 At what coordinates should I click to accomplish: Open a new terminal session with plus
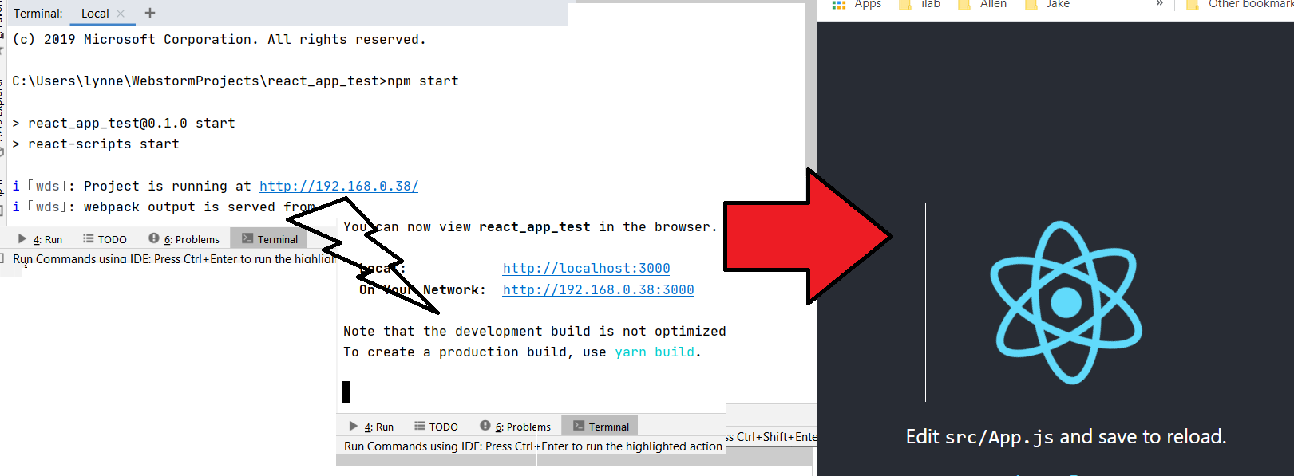150,13
